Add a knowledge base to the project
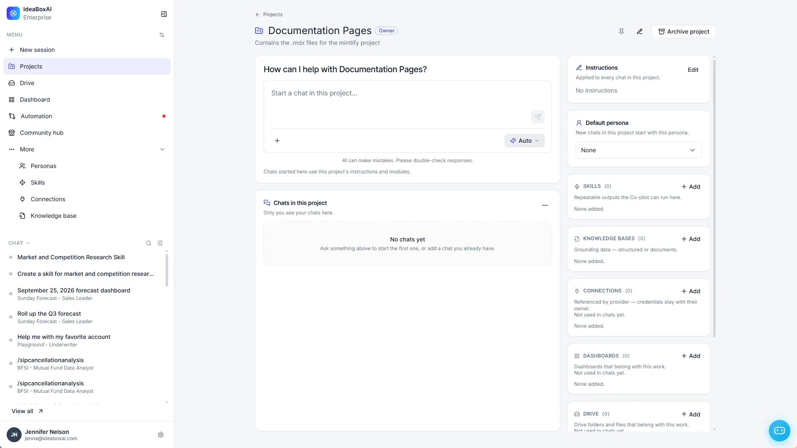 [691, 239]
